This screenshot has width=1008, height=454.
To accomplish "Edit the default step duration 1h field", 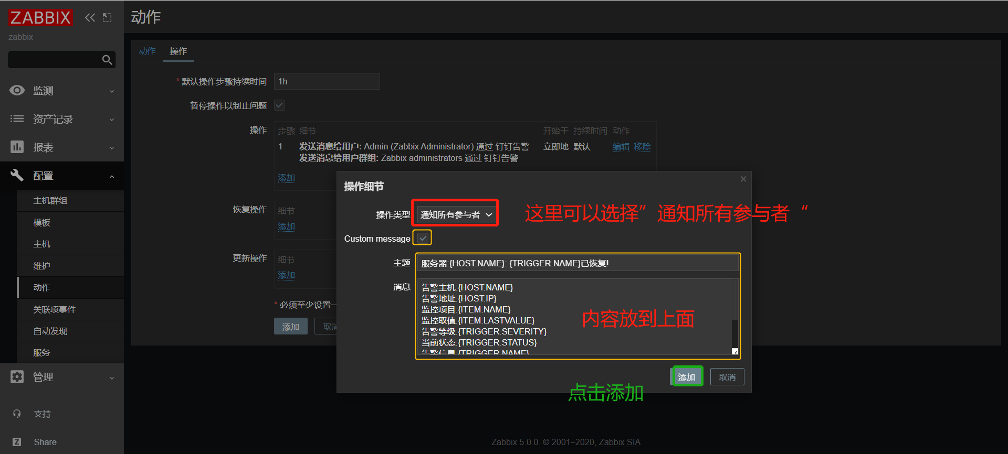I will point(327,81).
